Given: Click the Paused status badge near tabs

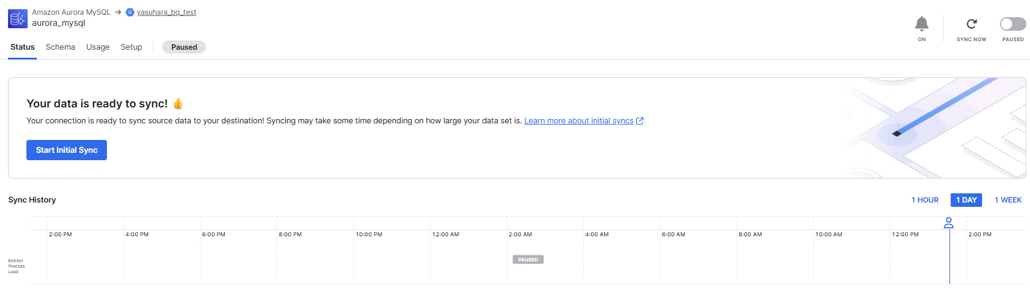Looking at the screenshot, I should pyautogui.click(x=184, y=47).
